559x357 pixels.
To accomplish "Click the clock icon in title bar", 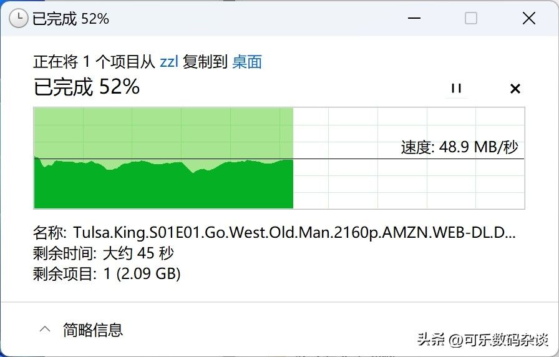I will (x=18, y=18).
